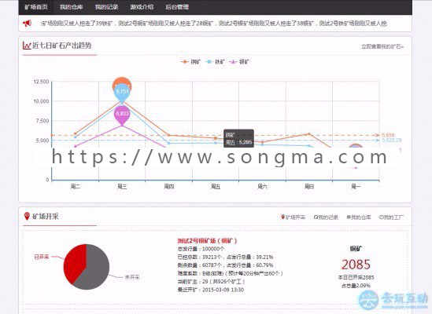
Task: Click the red 已开采 slice of pie chart
Action: [75, 263]
